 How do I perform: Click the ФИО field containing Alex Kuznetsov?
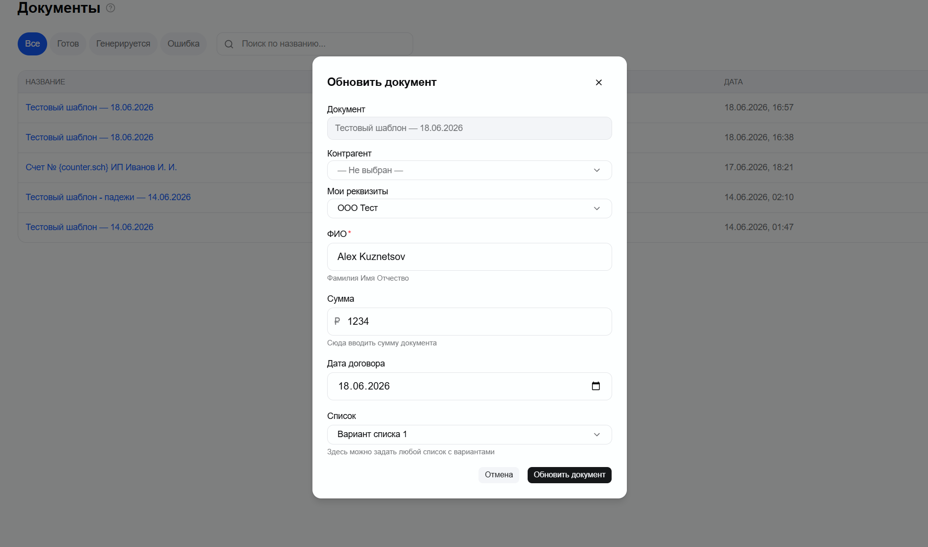tap(469, 257)
